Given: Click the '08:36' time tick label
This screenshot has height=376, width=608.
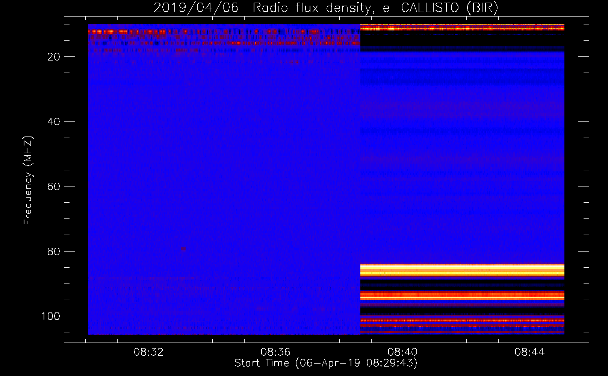Looking at the screenshot, I should [276, 352].
